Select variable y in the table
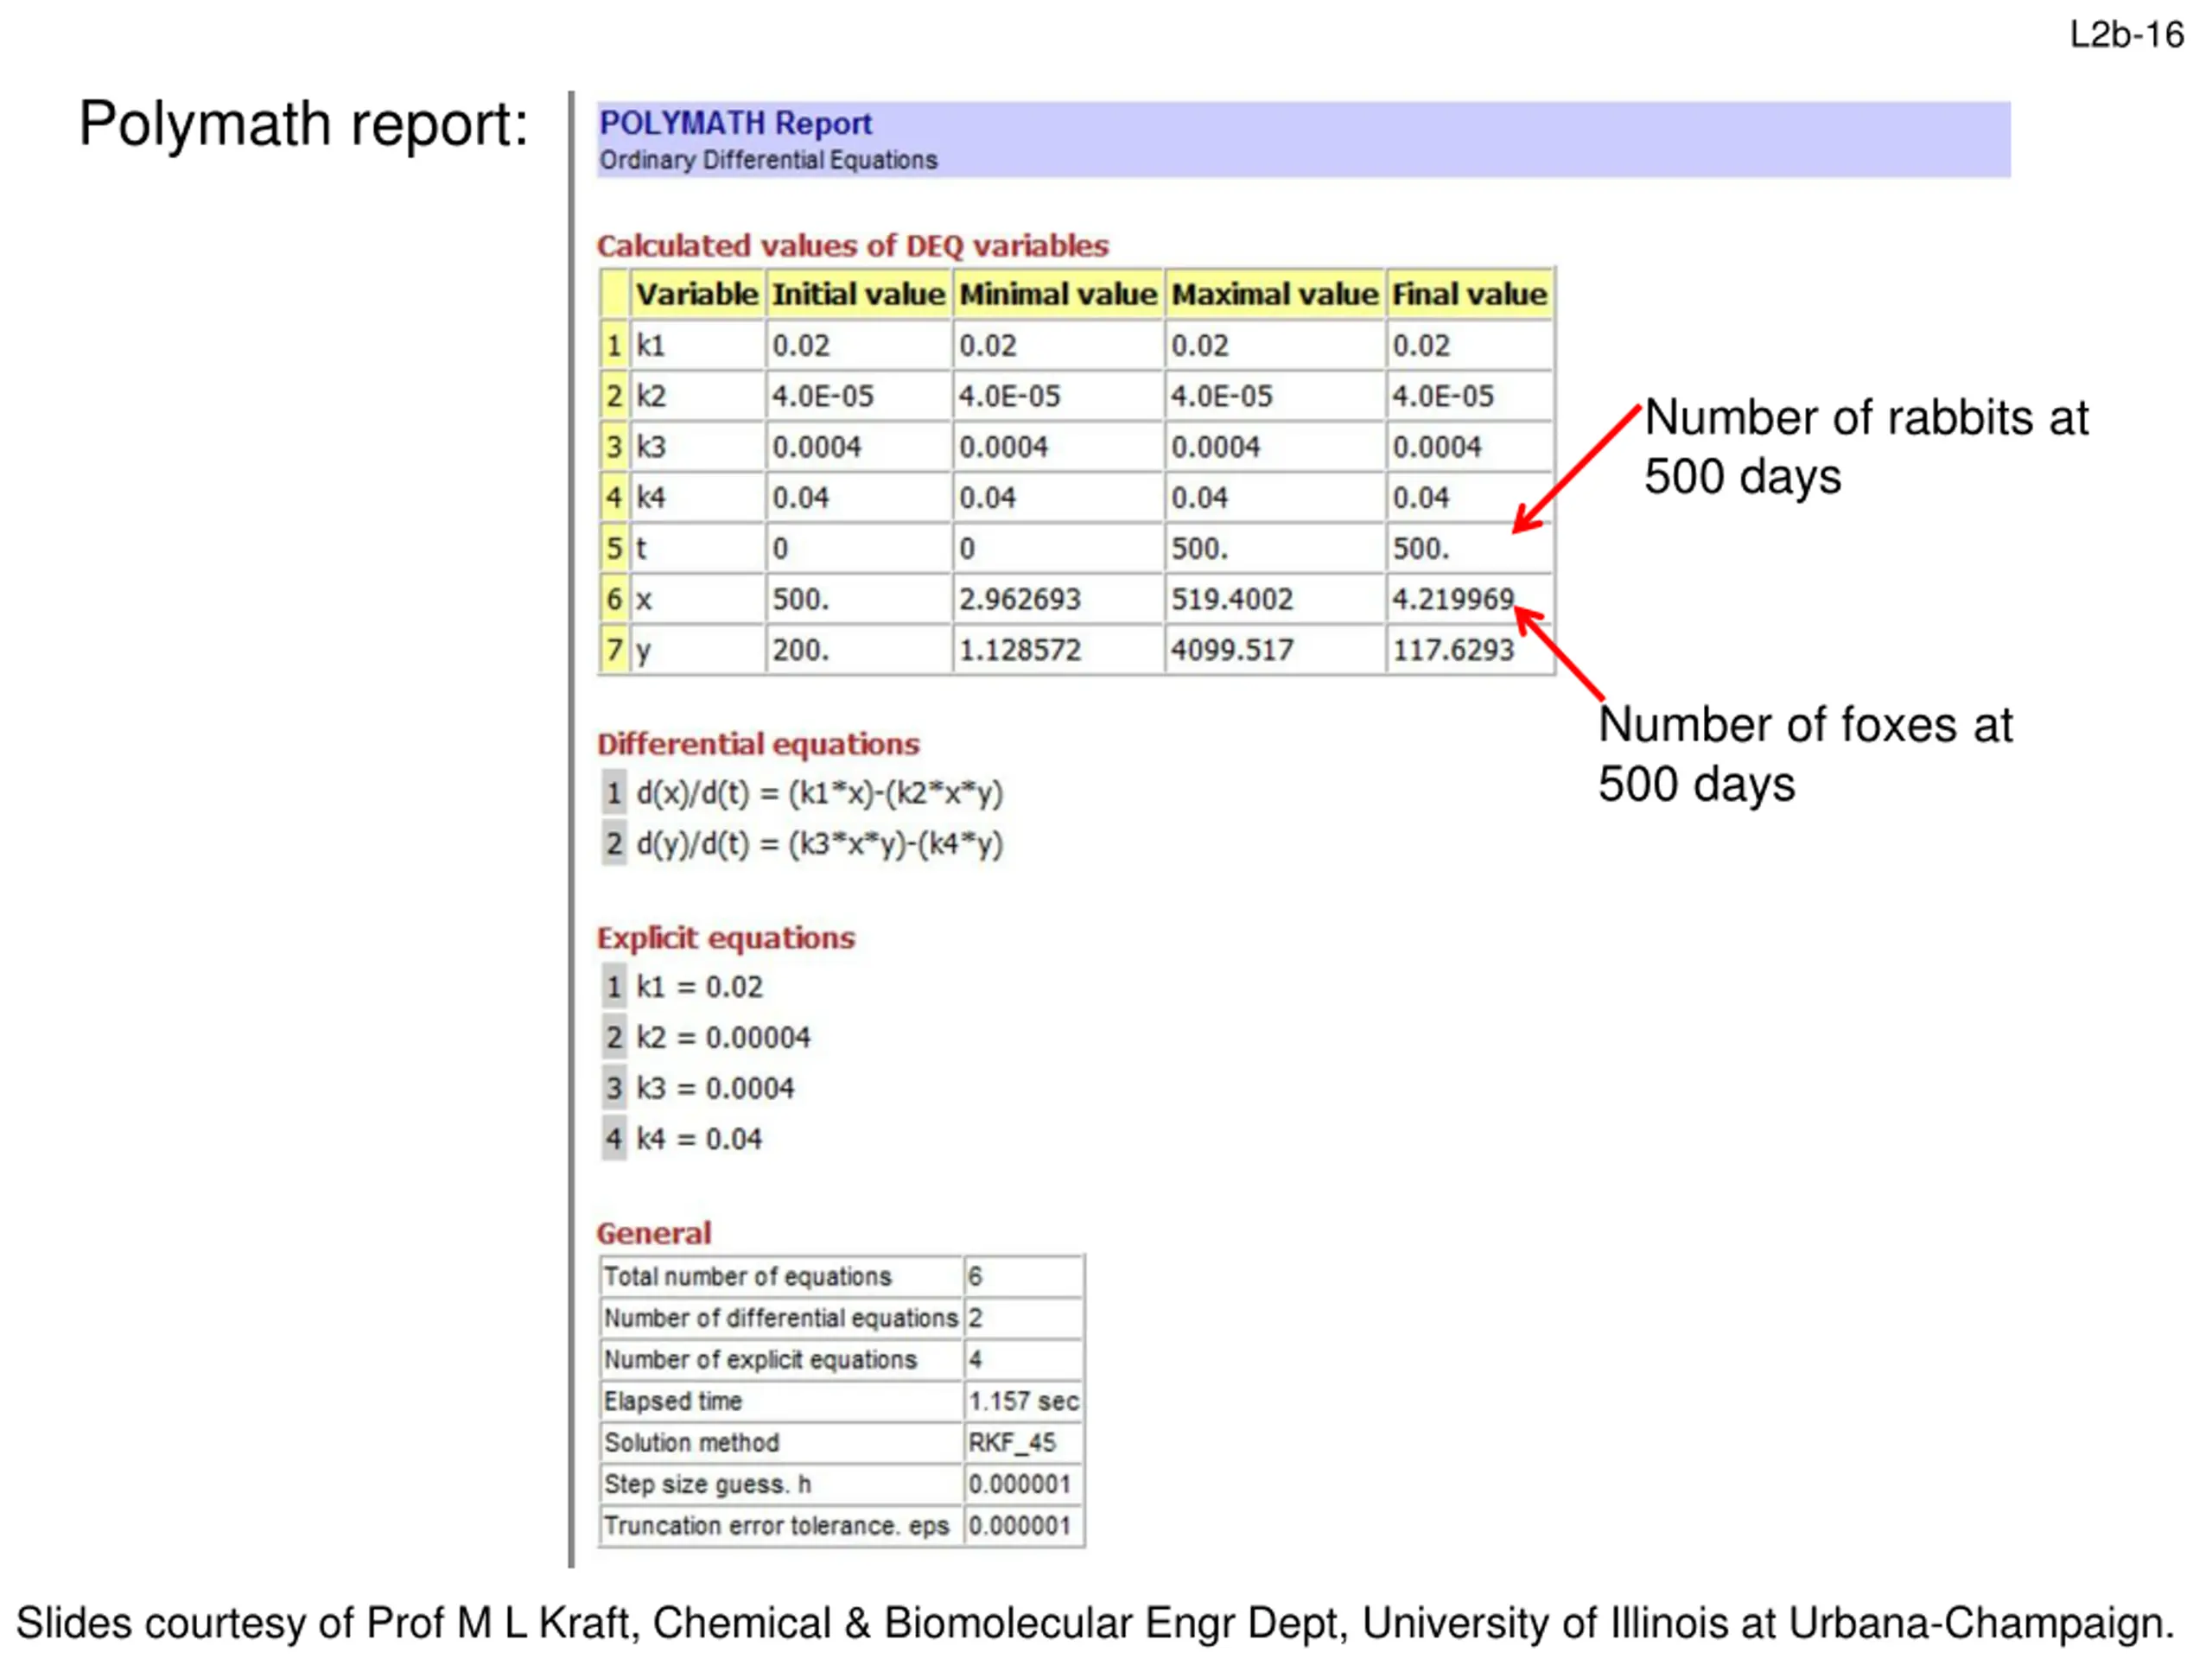This screenshot has width=2212, height=1659. point(644,652)
